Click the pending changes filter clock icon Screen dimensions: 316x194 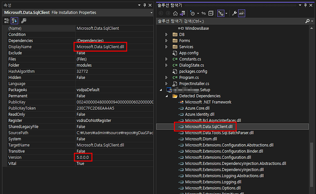(x=192, y=13)
